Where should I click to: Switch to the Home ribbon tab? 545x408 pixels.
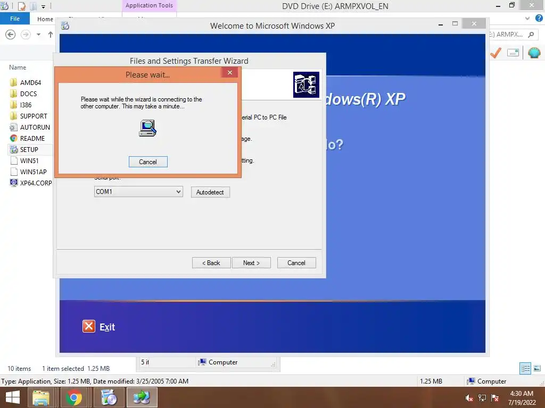pos(45,19)
